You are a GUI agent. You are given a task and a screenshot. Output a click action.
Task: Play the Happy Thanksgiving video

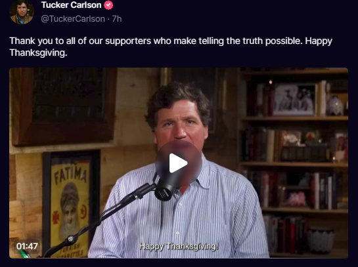tap(179, 163)
